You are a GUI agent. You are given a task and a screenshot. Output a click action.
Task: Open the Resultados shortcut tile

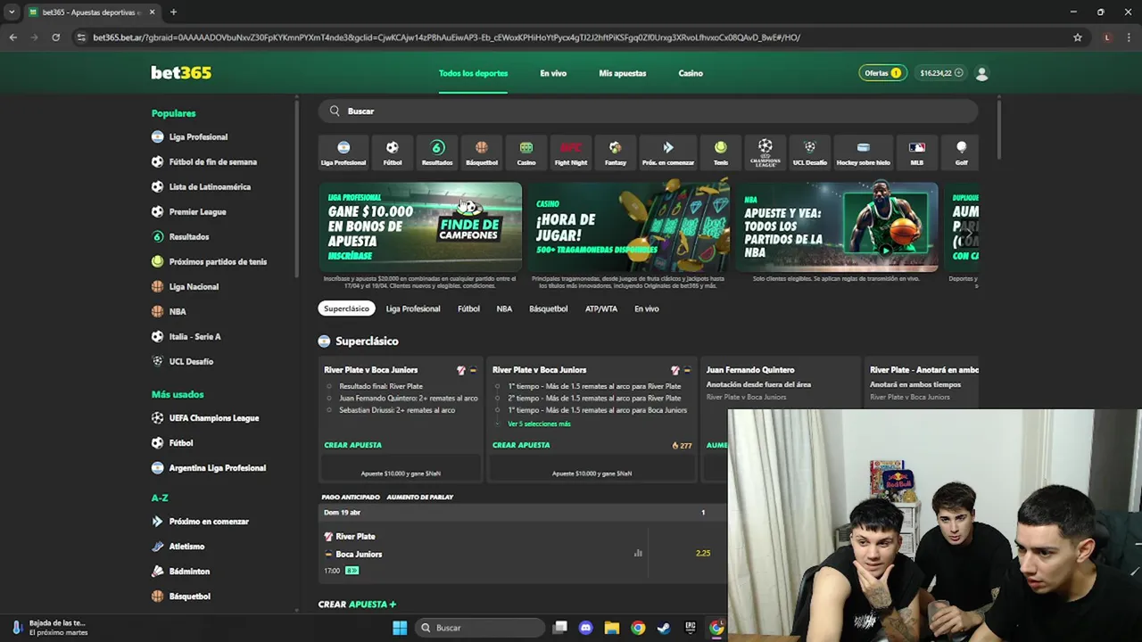point(437,152)
